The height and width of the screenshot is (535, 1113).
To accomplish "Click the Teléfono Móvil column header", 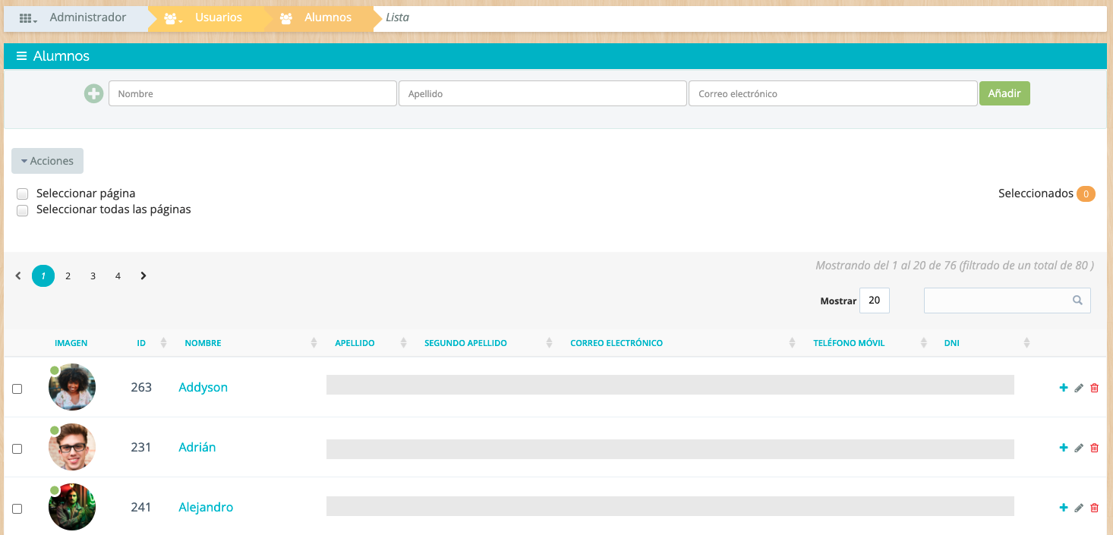I will click(x=849, y=343).
